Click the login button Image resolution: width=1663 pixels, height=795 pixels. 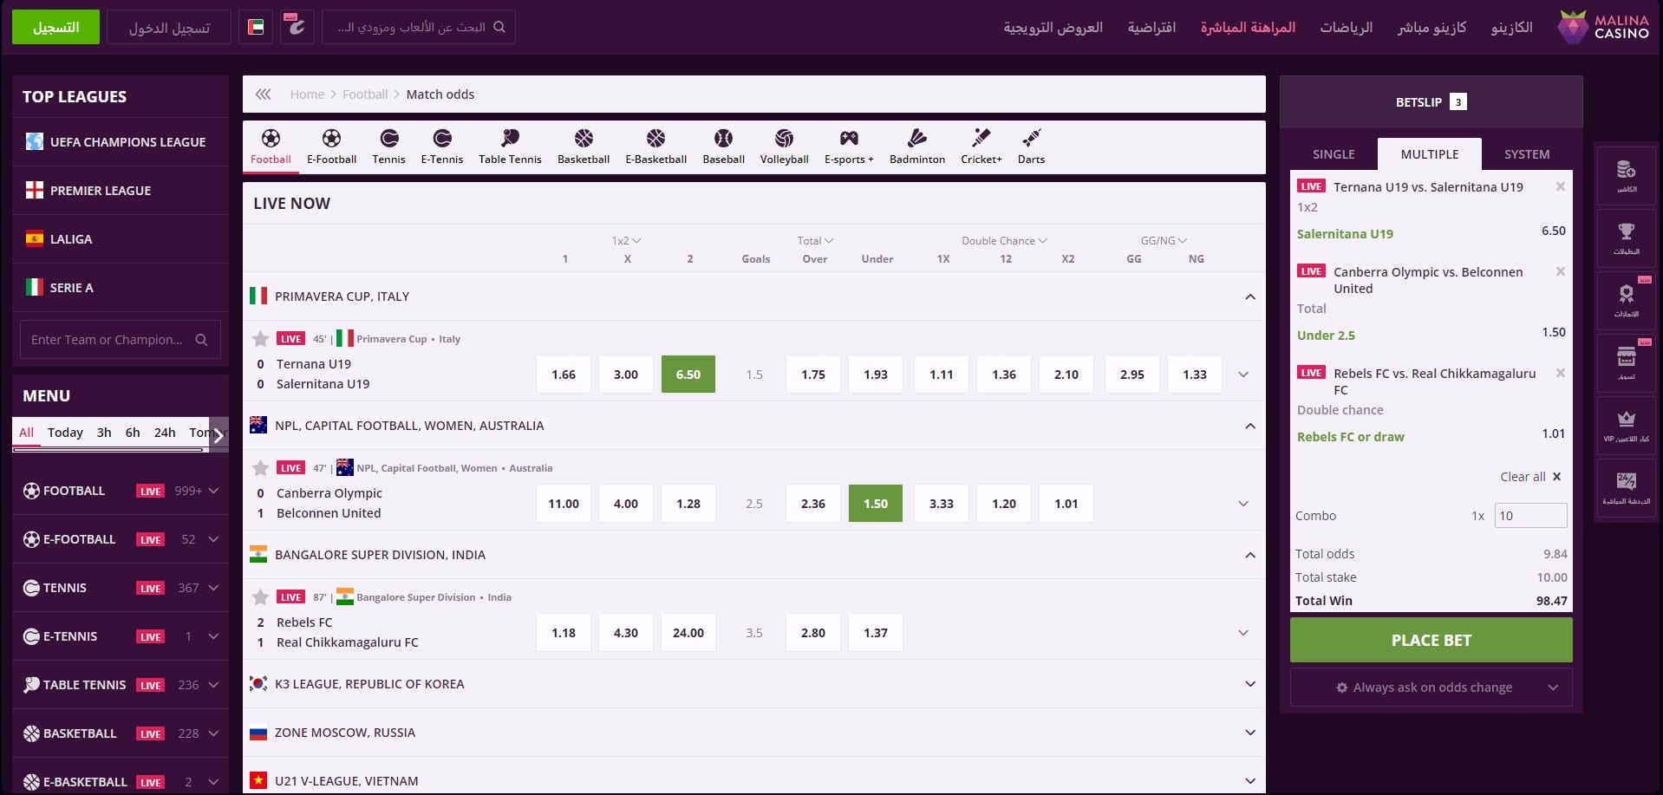pyautogui.click(x=169, y=27)
